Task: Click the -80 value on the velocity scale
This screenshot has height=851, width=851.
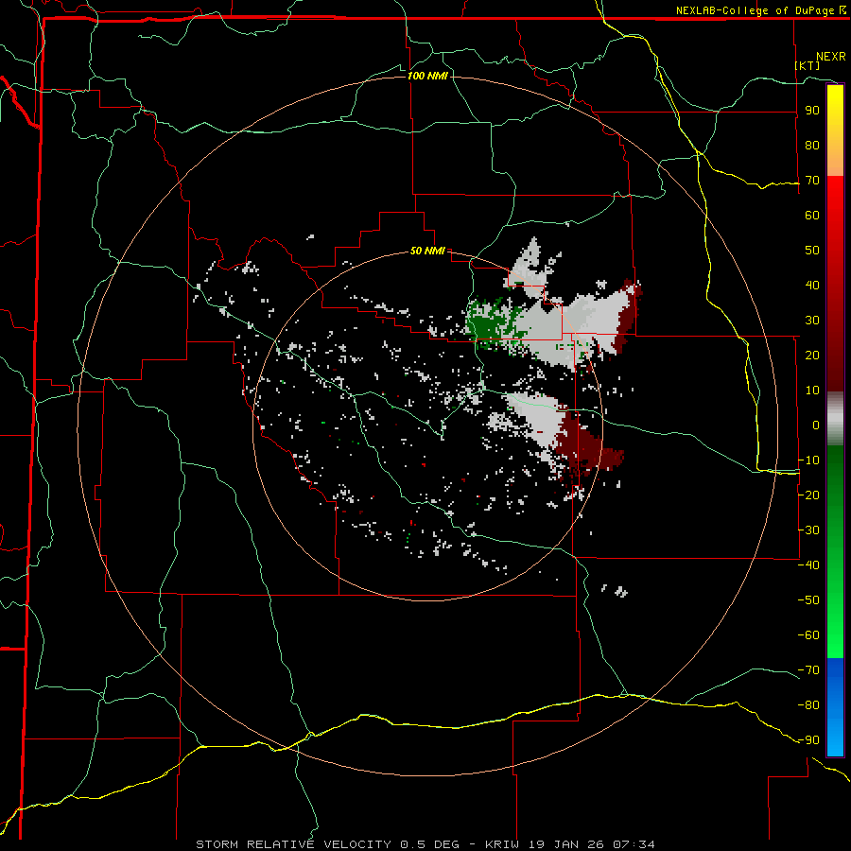Action: [x=808, y=705]
